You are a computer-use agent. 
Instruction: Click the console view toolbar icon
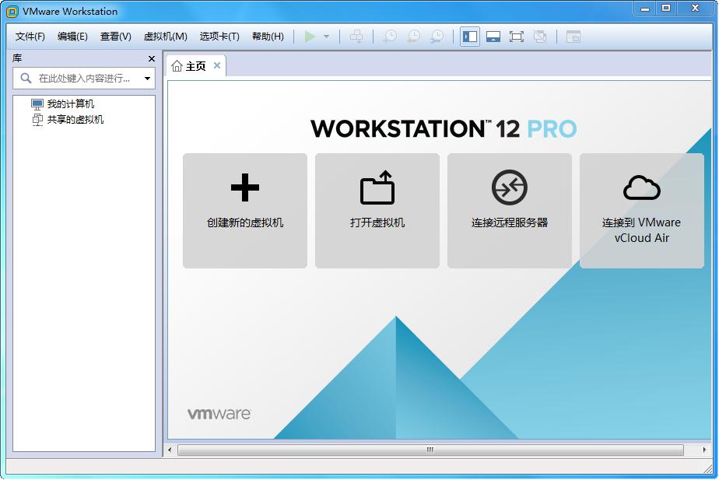[573, 37]
